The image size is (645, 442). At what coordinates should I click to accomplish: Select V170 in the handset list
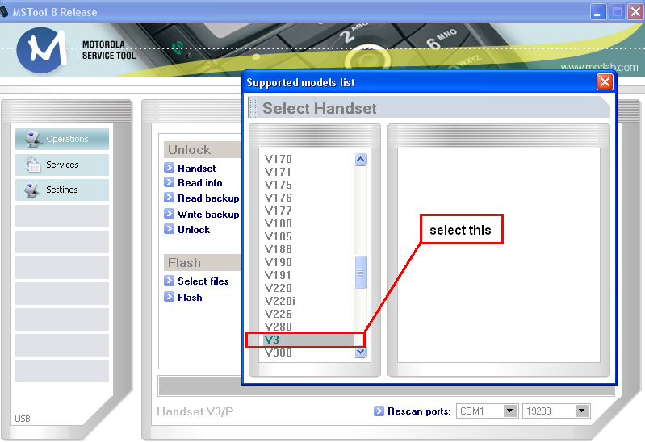[x=278, y=159]
